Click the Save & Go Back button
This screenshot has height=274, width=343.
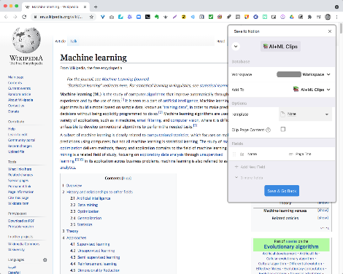coord(282,191)
